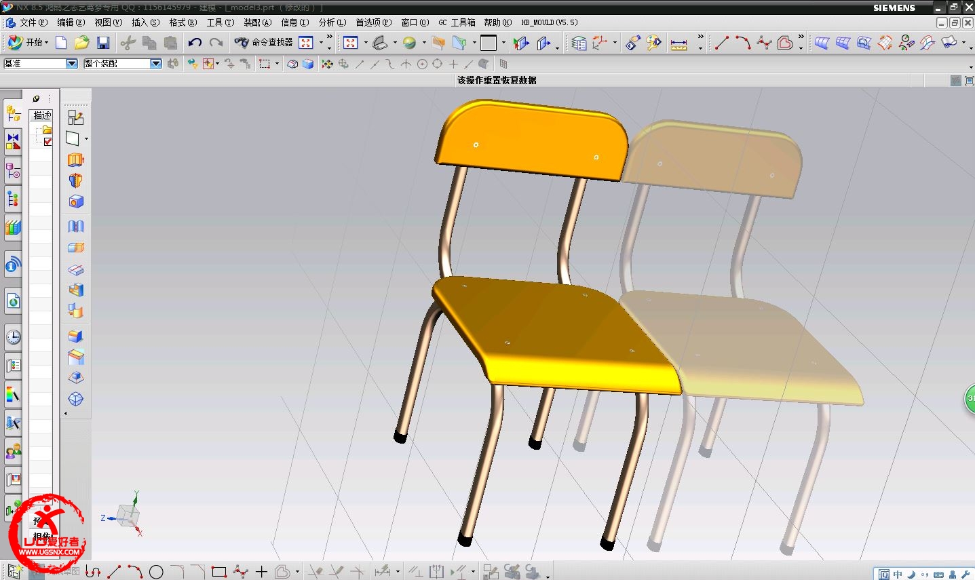
Task: Click the WCS orientation icon
Action: tap(600, 43)
